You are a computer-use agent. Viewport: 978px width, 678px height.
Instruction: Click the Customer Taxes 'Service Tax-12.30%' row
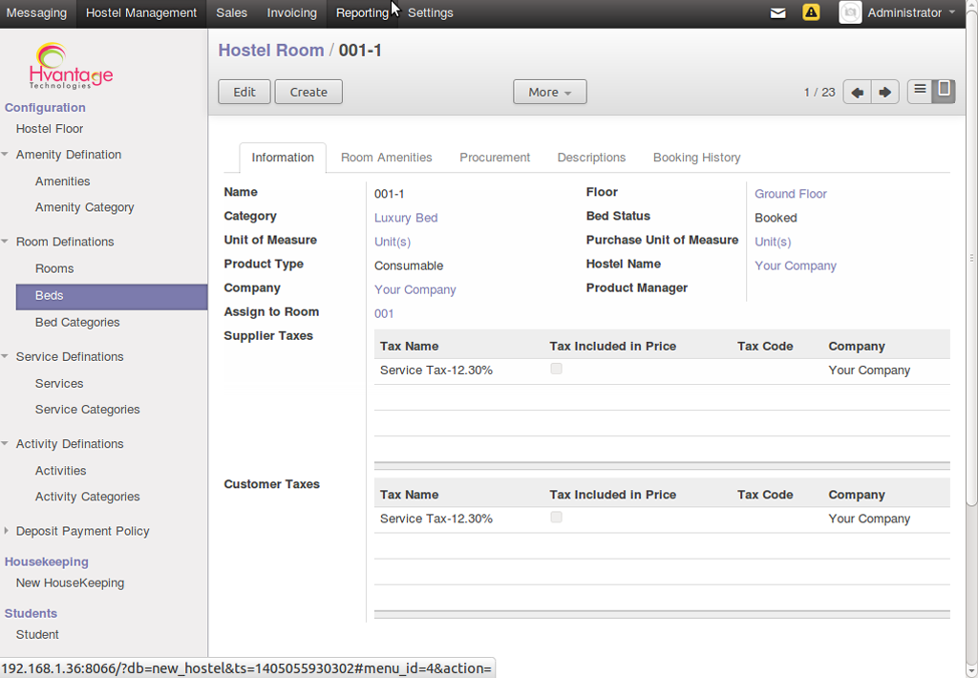click(x=662, y=519)
